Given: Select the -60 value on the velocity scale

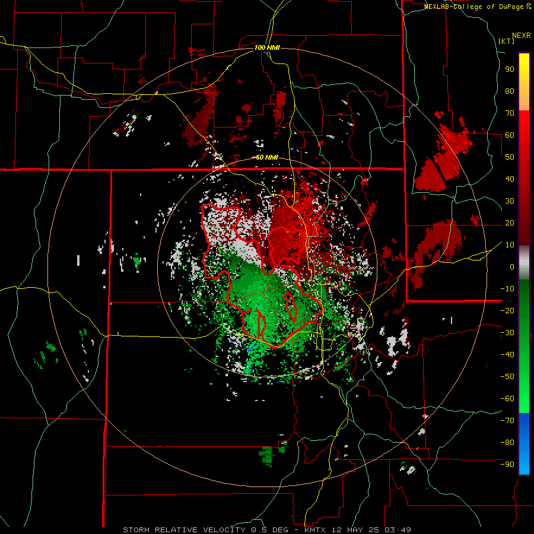Looking at the screenshot, I should click(x=507, y=399).
